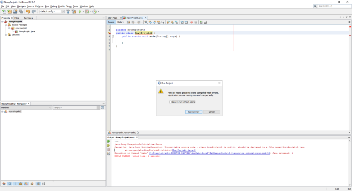
Task: Click the error lightbulb icon on line 3
Action: click(109, 33)
